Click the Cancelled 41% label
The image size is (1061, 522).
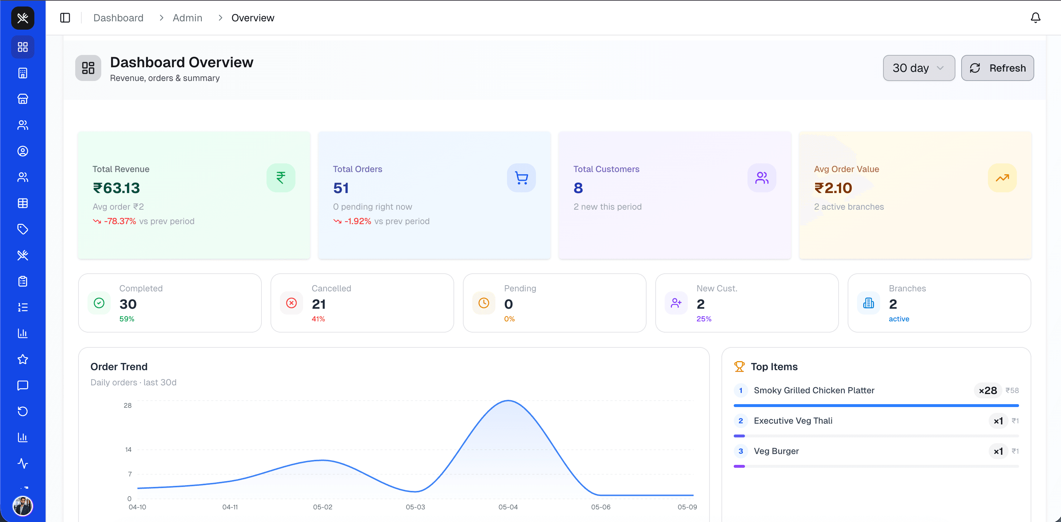point(318,319)
